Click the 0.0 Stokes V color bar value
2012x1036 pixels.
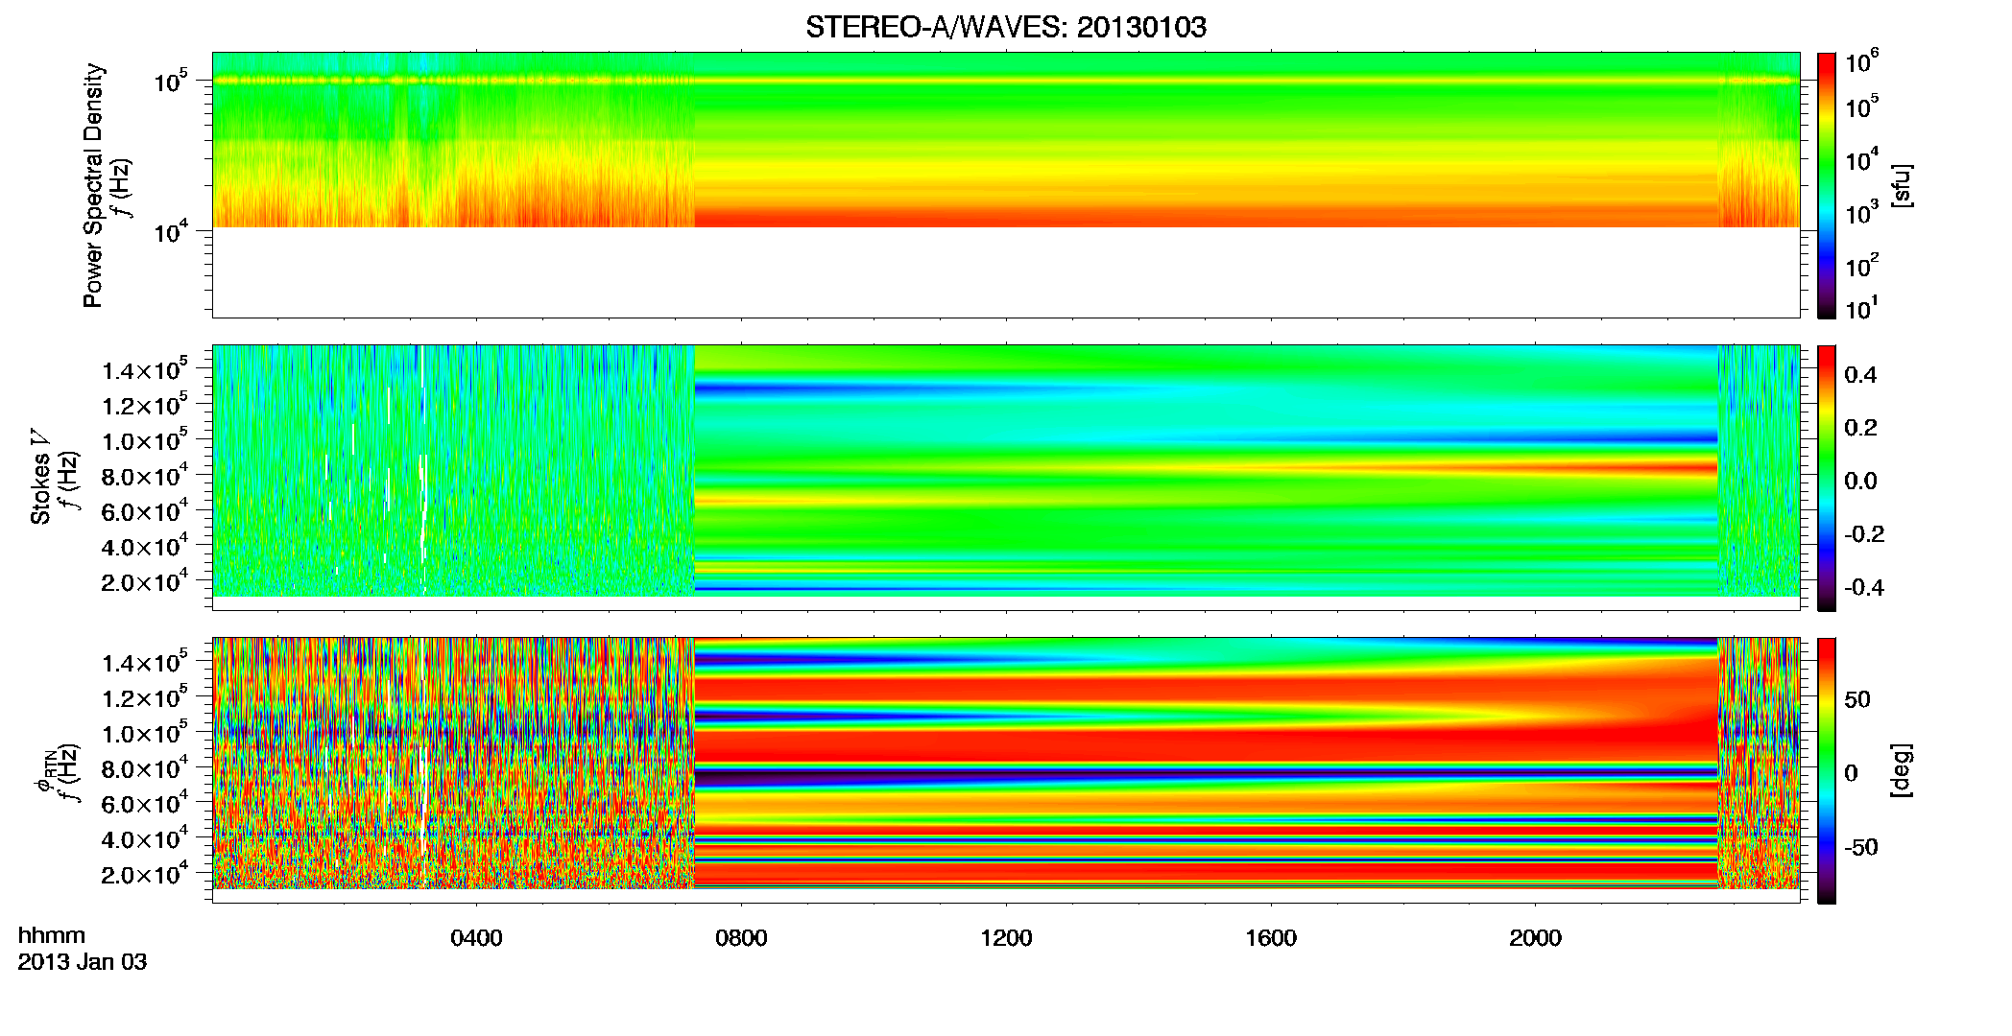[x=1860, y=481]
